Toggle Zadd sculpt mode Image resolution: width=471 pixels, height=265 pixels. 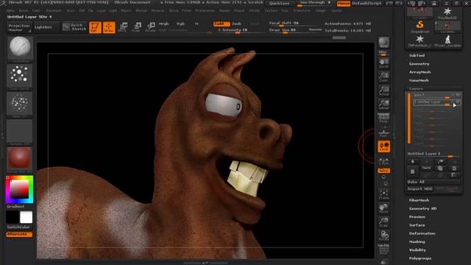pos(222,24)
